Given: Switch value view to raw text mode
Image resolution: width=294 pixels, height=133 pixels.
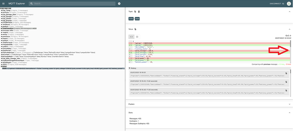Looking at the screenshot, I should (137, 37).
